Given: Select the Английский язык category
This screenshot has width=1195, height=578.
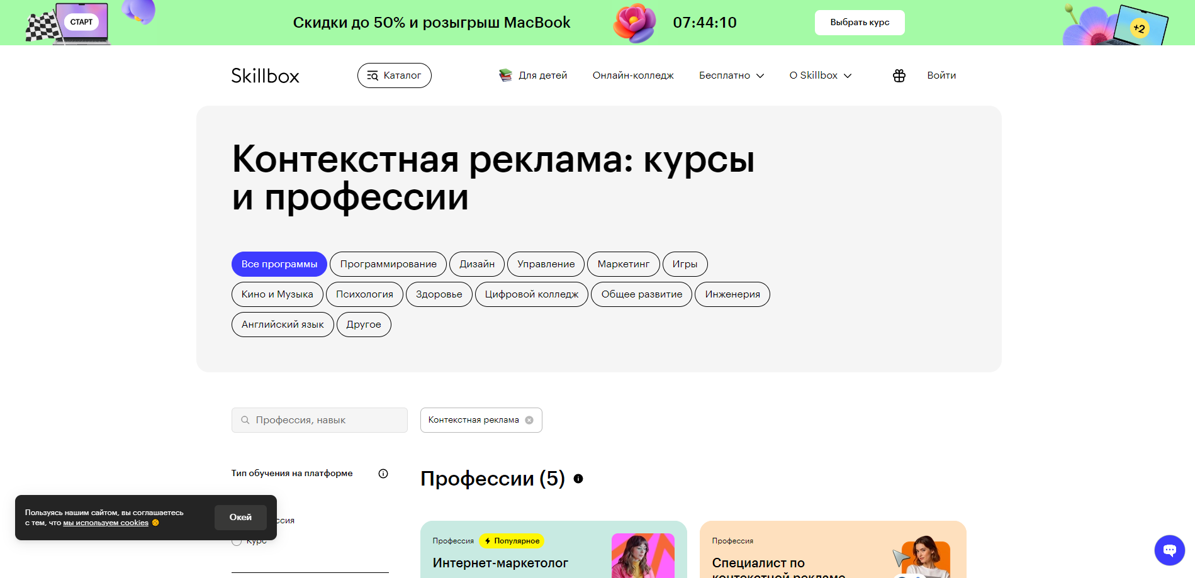Looking at the screenshot, I should (283, 325).
